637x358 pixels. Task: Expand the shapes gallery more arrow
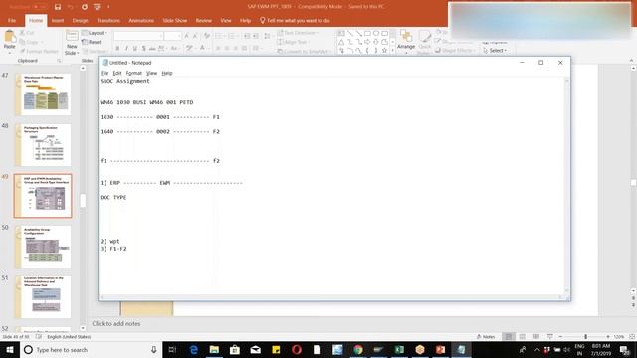(392, 51)
